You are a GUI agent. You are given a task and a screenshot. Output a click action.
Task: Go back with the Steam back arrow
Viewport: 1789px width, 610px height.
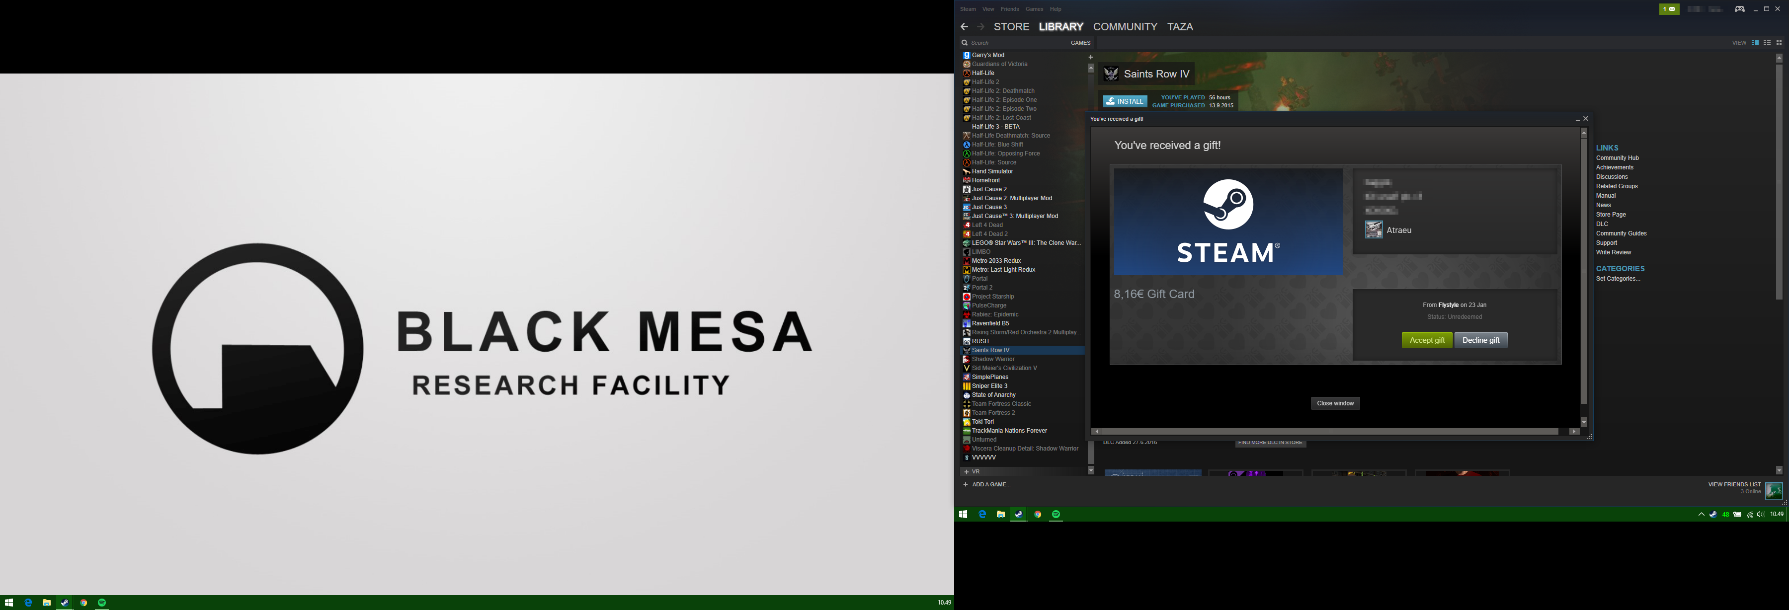964,26
